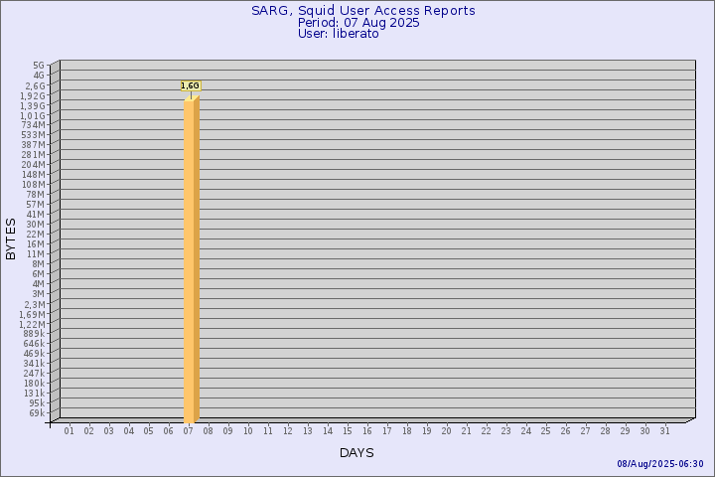
Task: Click the 1,92G y-axis label
Action: [x=32, y=95]
